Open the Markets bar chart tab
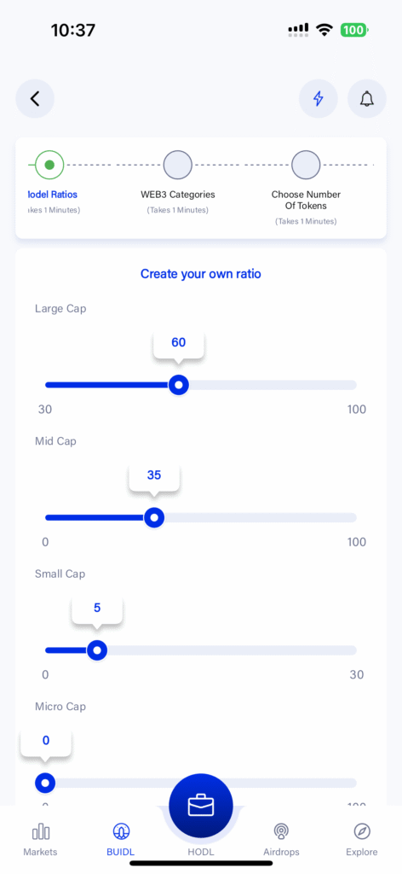The height and width of the screenshot is (874, 402). pos(40,832)
